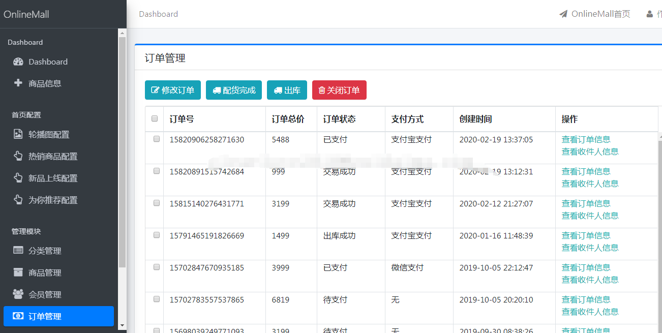Click the trash icon in 关闭订单 button
The height and width of the screenshot is (333, 662).
pos(321,90)
